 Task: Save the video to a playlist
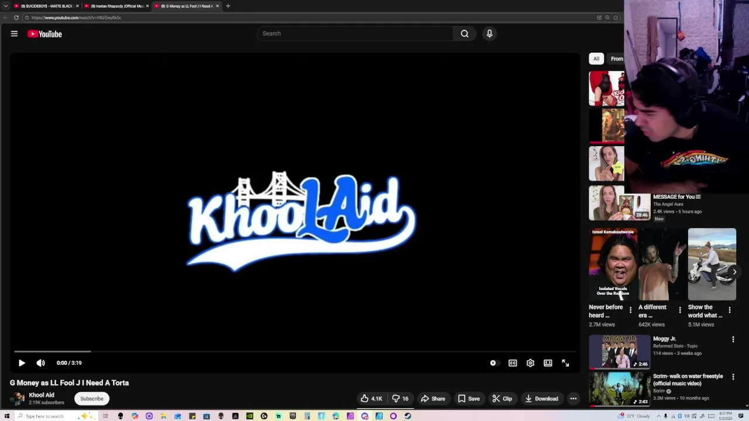(469, 399)
